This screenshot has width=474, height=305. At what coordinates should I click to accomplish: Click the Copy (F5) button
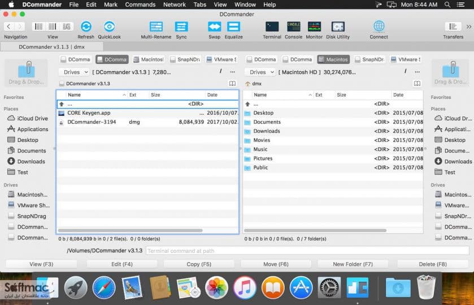(x=199, y=264)
